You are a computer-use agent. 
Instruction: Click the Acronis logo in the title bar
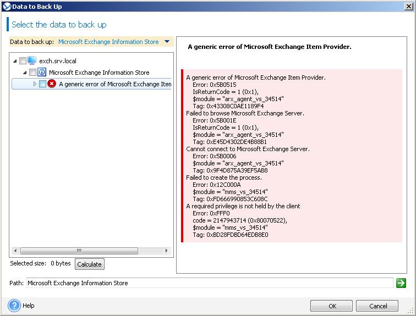(7, 7)
